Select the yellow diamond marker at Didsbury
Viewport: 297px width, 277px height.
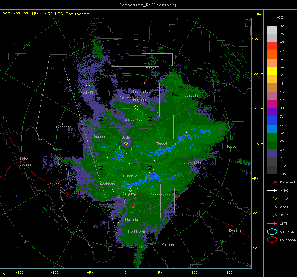(x=126, y=144)
